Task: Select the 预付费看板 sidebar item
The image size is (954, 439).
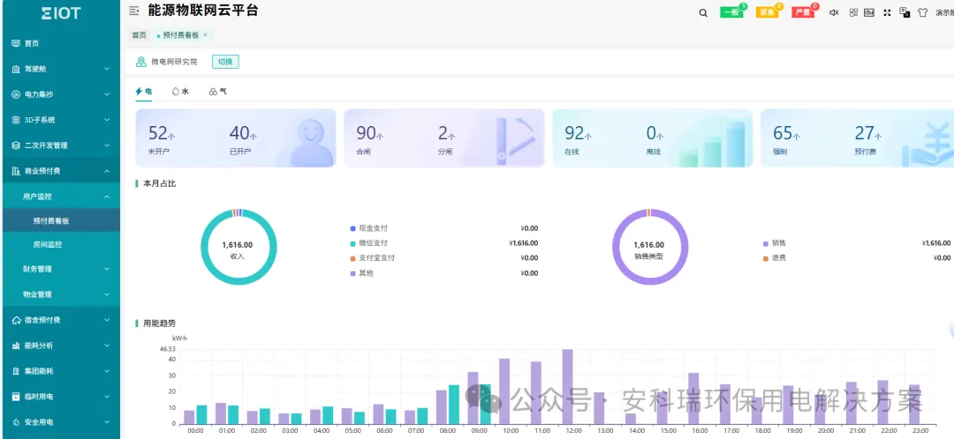Action: [x=61, y=220]
